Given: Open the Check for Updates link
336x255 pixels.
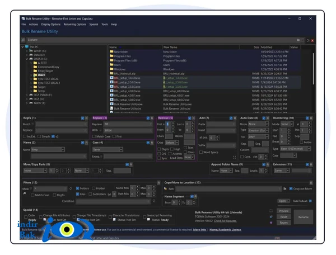Looking at the screenshot, I should pos(225,221).
